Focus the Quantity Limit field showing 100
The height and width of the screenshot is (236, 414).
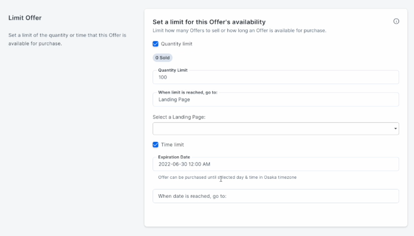click(x=276, y=77)
